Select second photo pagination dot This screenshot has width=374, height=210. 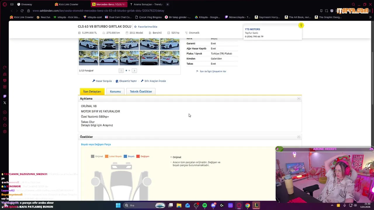129,71
